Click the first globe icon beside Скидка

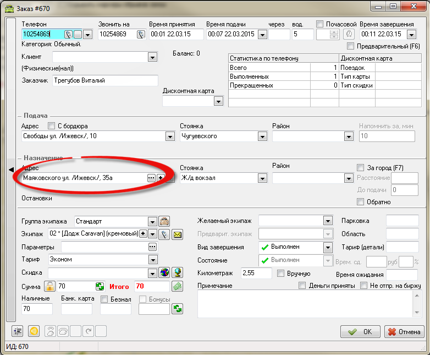[164, 272]
